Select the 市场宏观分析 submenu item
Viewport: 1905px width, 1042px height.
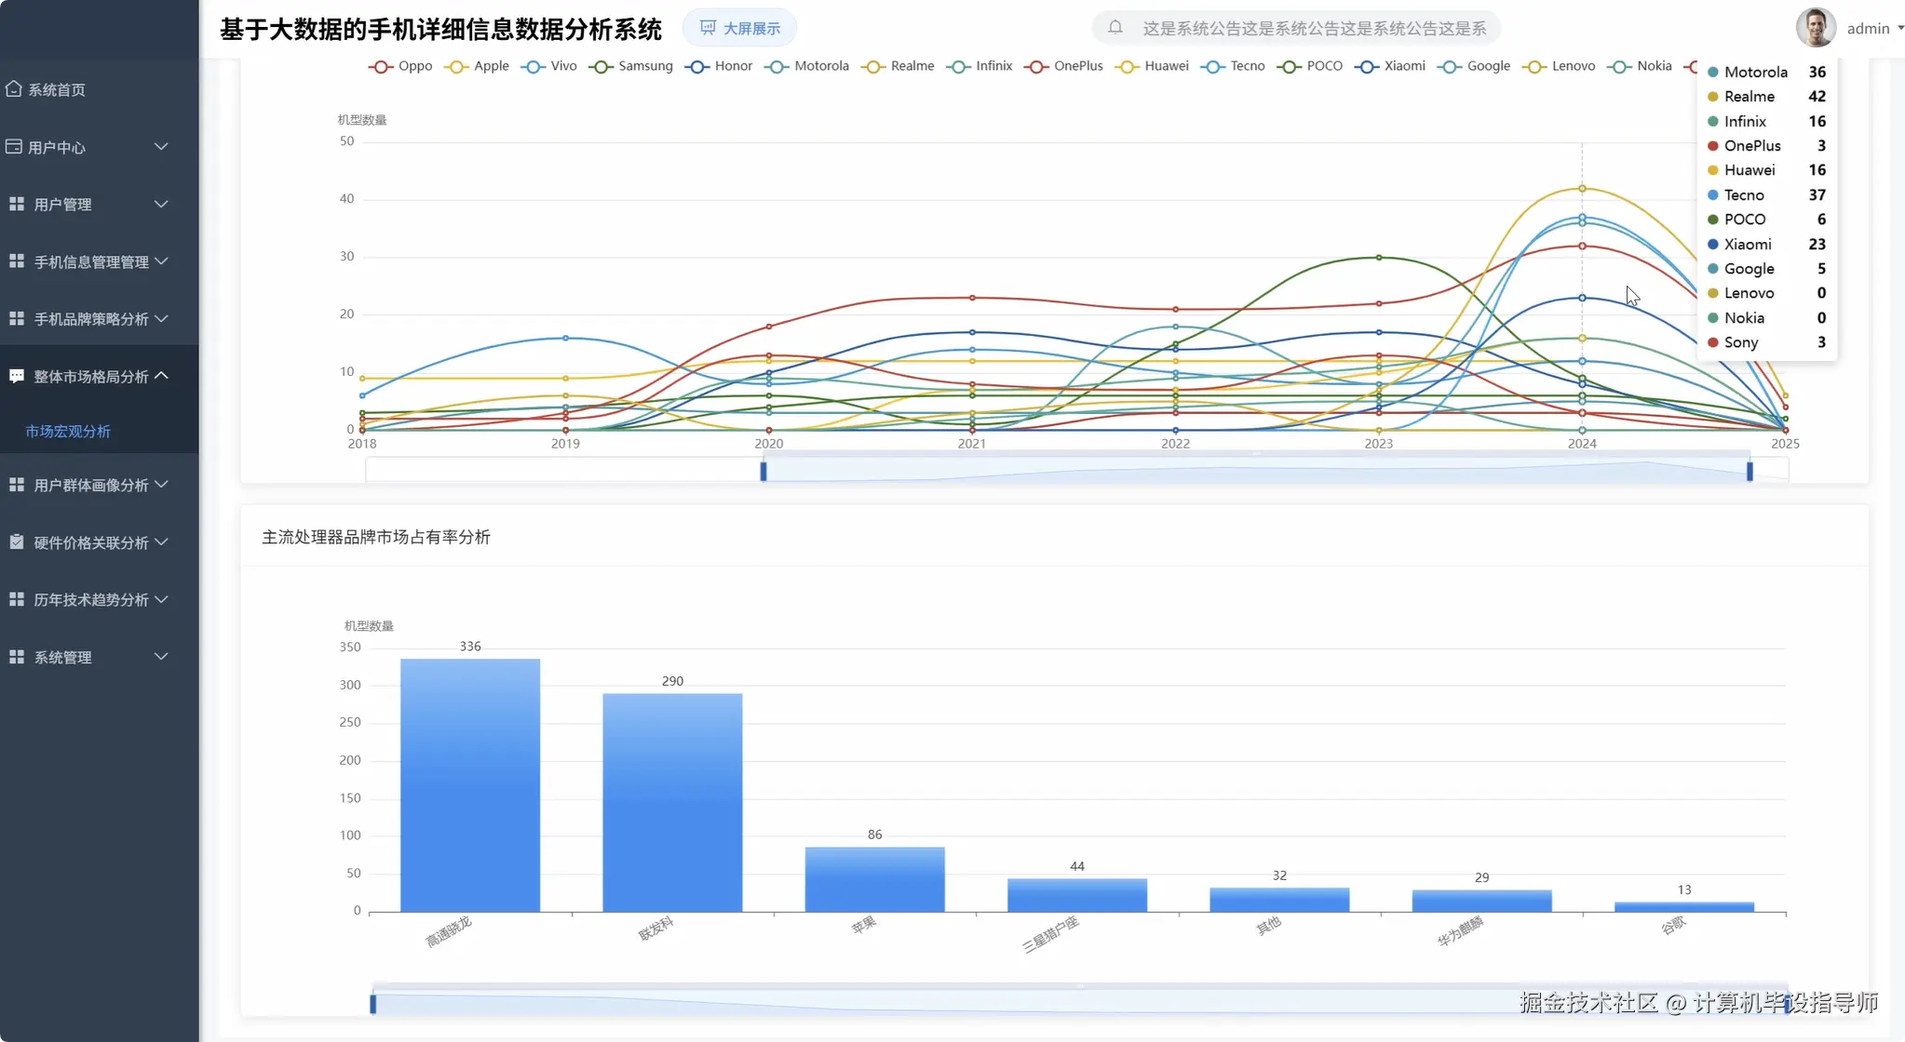[x=68, y=432]
